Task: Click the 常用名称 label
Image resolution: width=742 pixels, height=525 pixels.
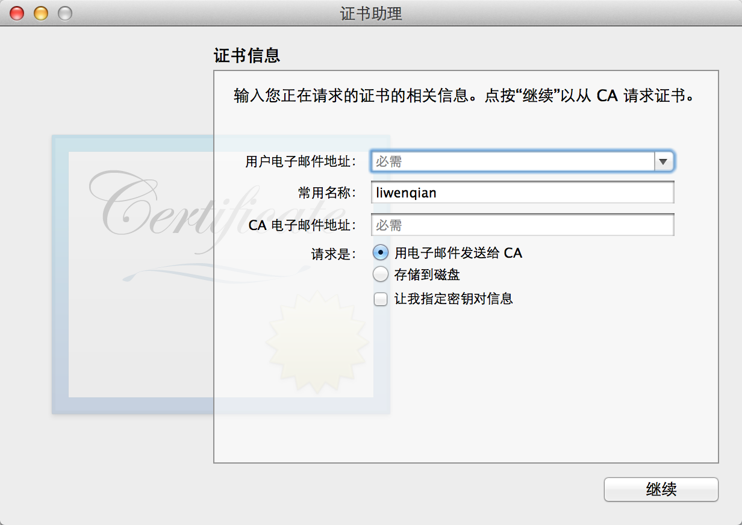Action: tap(327, 193)
